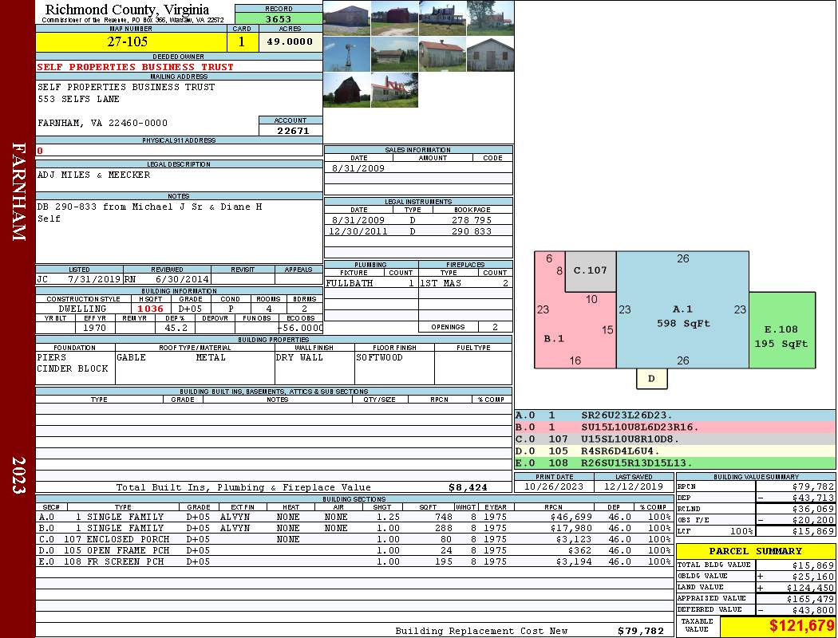Select the card number 1 field

pyautogui.click(x=242, y=41)
